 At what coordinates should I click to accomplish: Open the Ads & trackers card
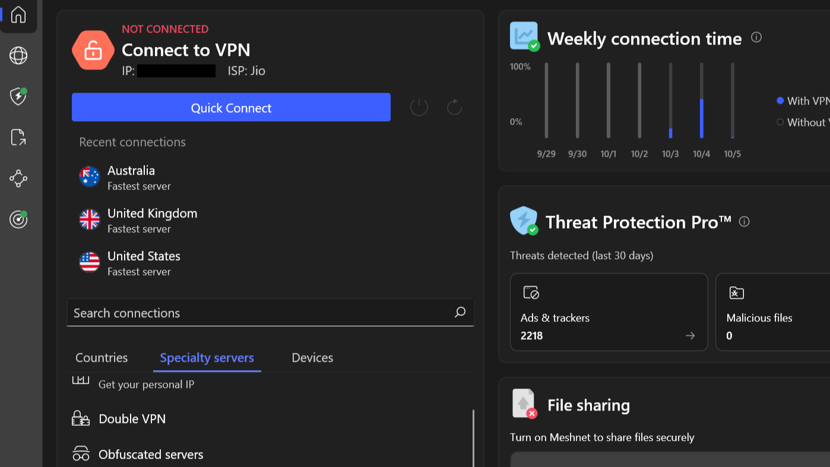[609, 312]
